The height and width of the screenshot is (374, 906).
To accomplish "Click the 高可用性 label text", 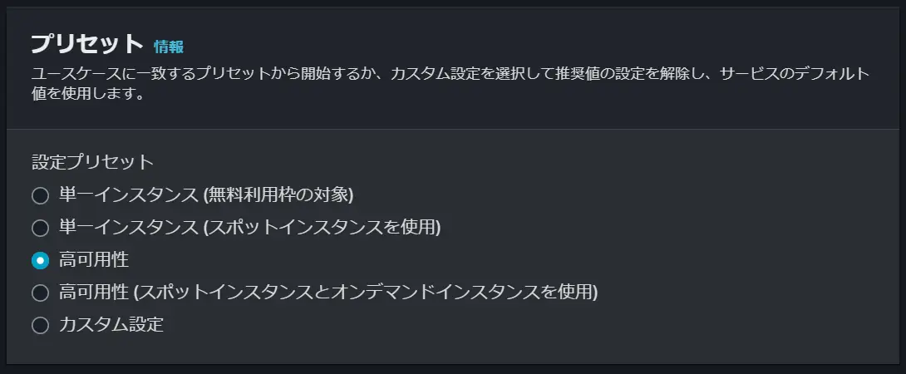I will pyautogui.click(x=94, y=260).
